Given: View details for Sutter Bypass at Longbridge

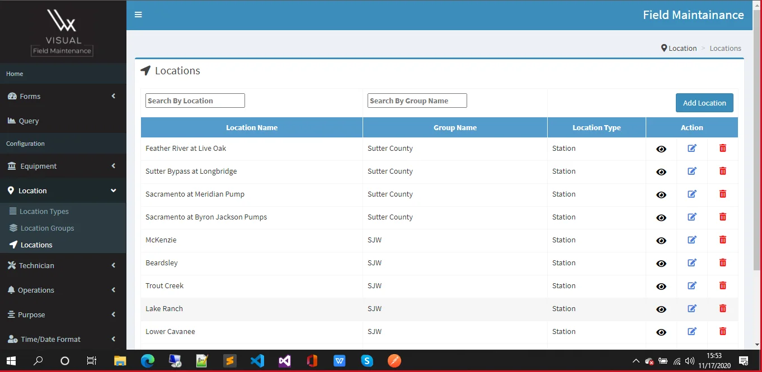Looking at the screenshot, I should (x=661, y=172).
